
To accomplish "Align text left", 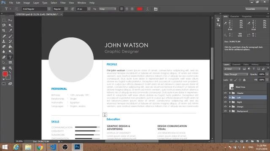I will click(x=121, y=9).
